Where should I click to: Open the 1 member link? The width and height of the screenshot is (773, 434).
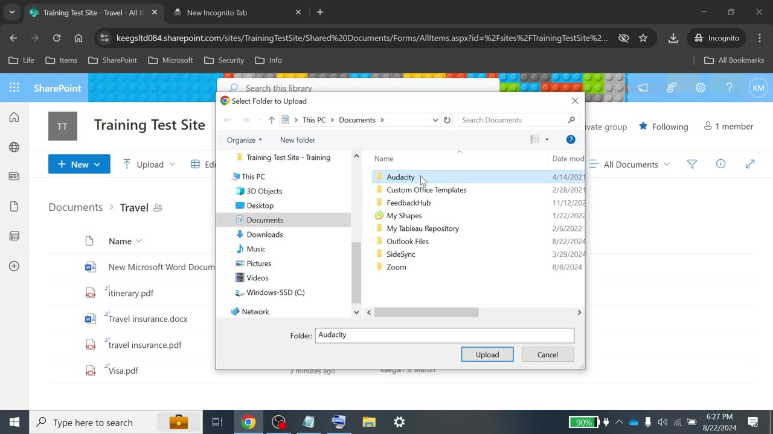[x=728, y=127]
